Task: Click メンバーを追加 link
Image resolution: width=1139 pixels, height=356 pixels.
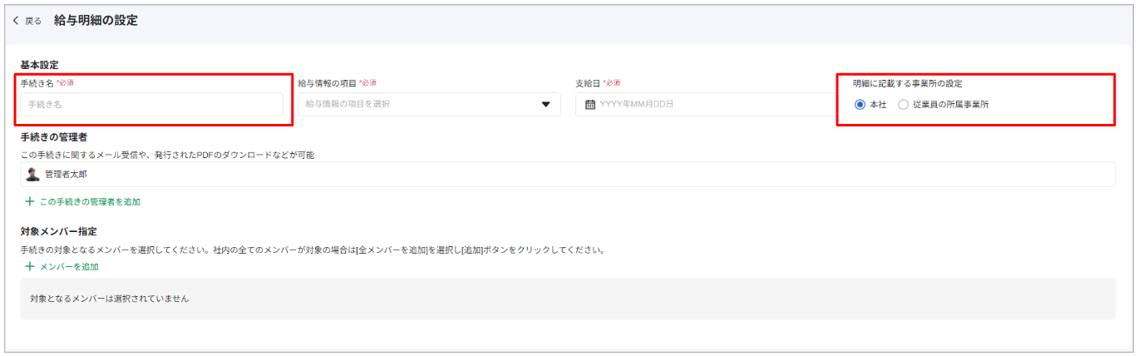Action: tap(69, 266)
